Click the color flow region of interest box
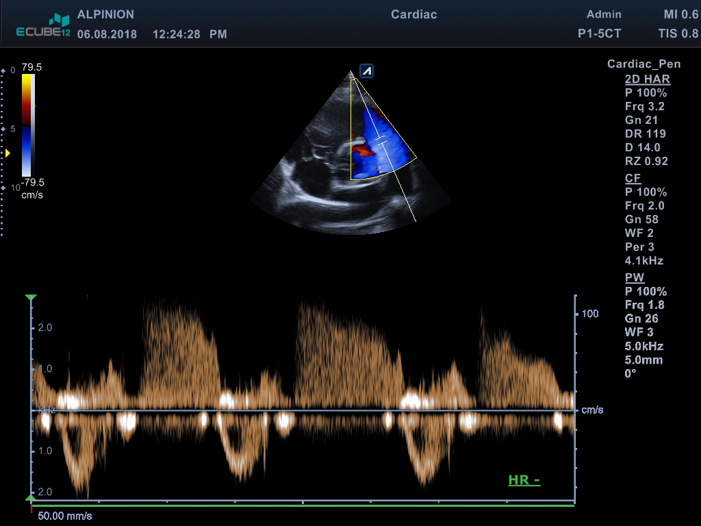Viewport: 701px width, 526px height. point(381,130)
